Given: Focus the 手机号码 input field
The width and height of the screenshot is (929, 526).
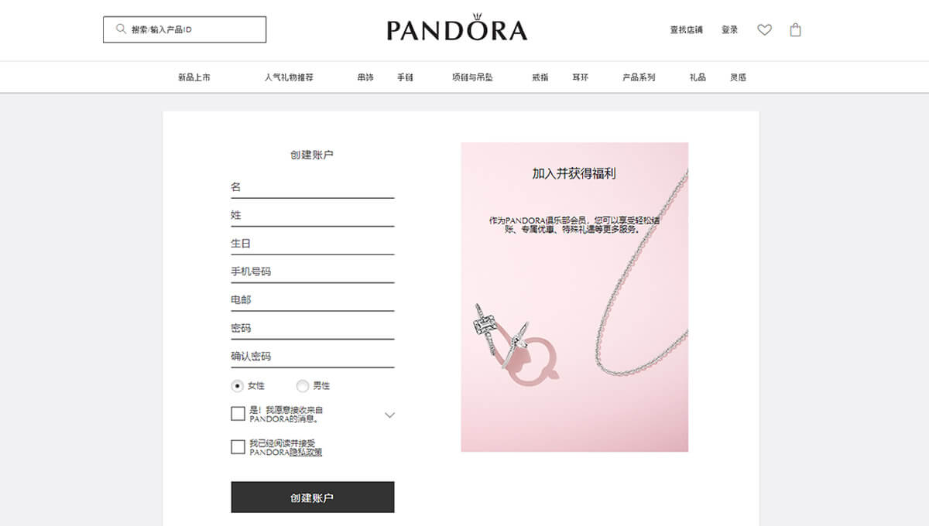Looking at the screenshot, I should (x=313, y=272).
